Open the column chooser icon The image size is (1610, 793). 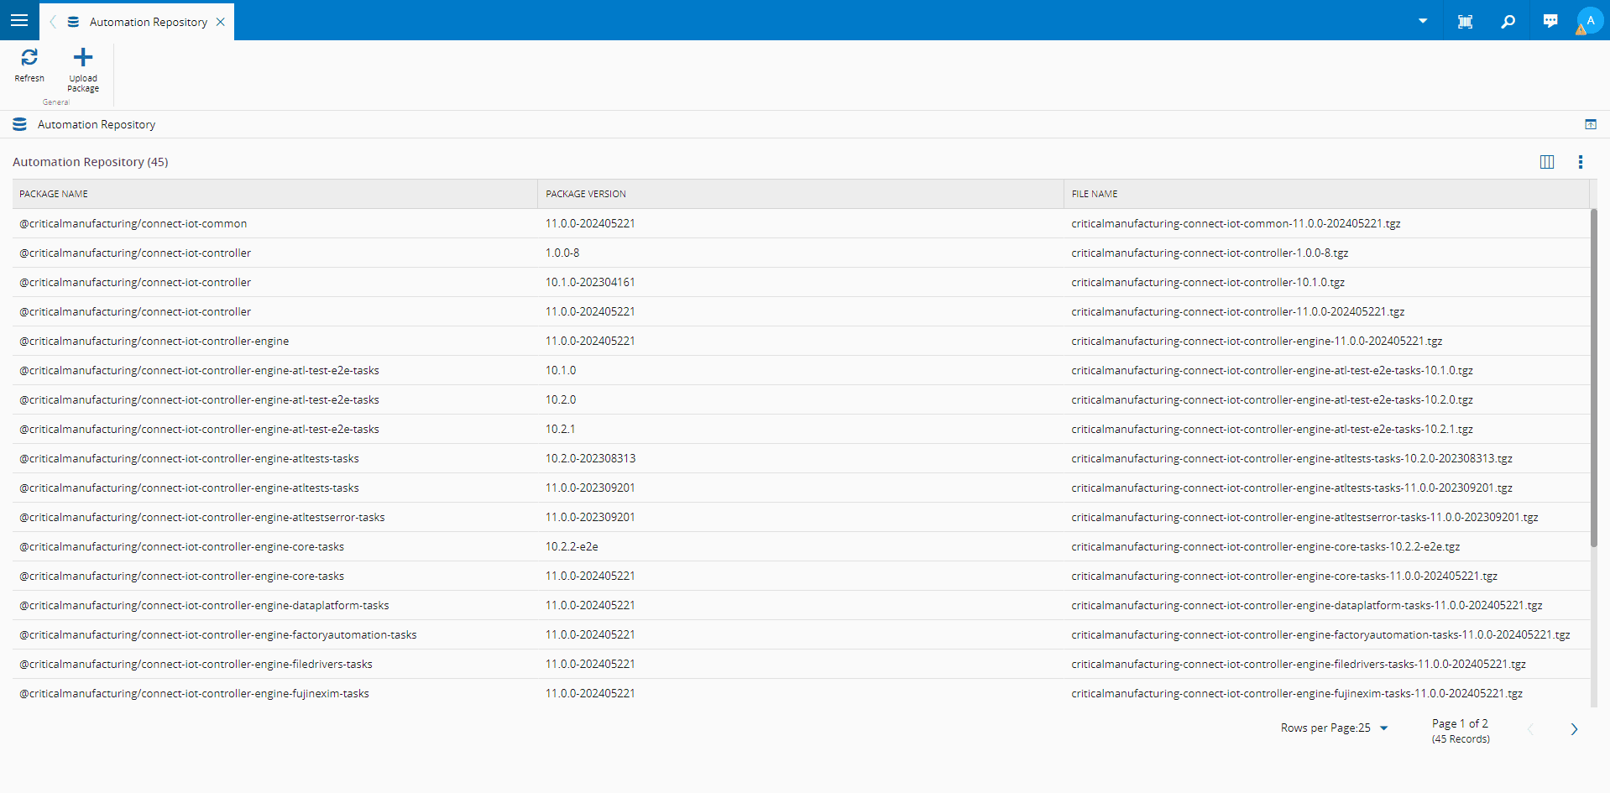pyautogui.click(x=1546, y=162)
